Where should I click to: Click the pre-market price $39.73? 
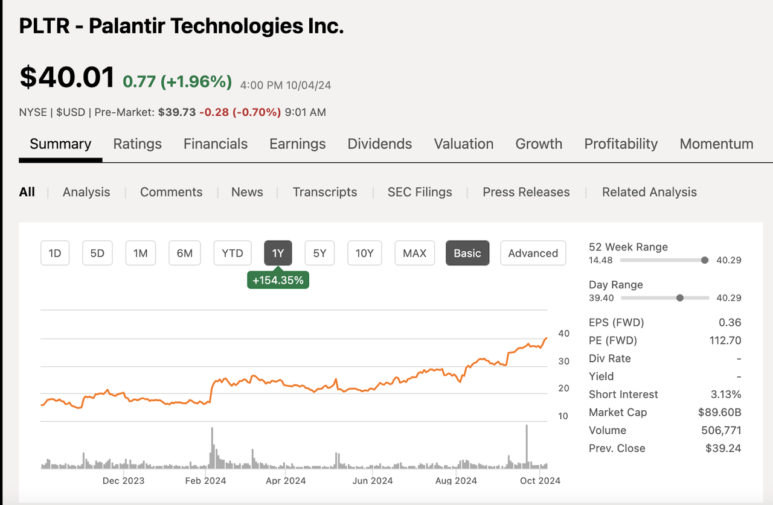177,112
